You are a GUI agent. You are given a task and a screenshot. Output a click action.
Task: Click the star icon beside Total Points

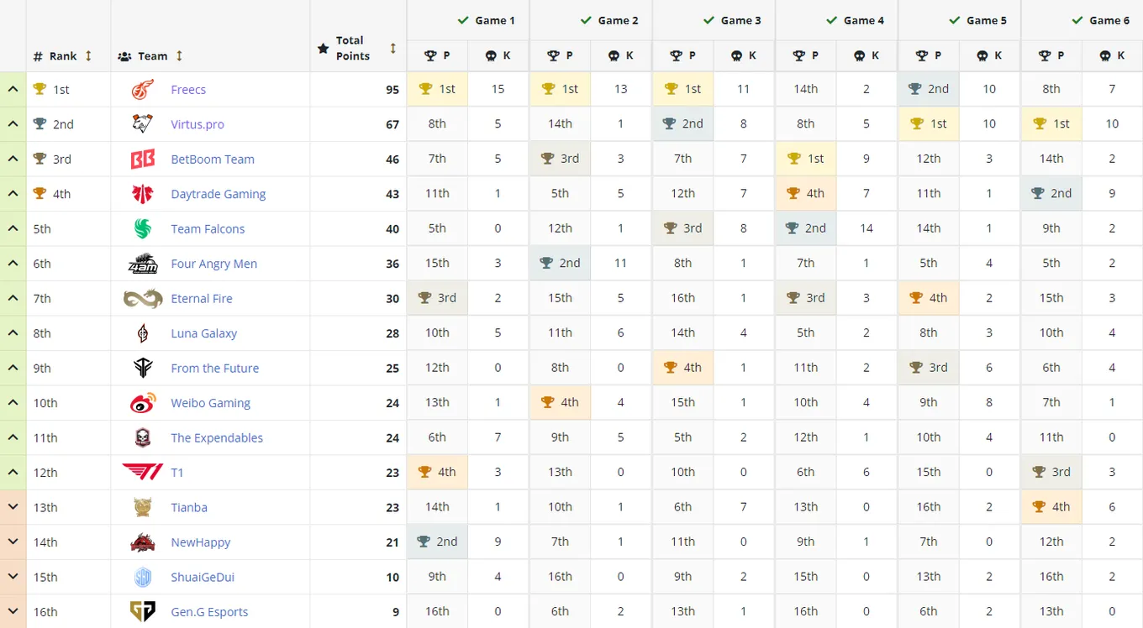(x=323, y=49)
